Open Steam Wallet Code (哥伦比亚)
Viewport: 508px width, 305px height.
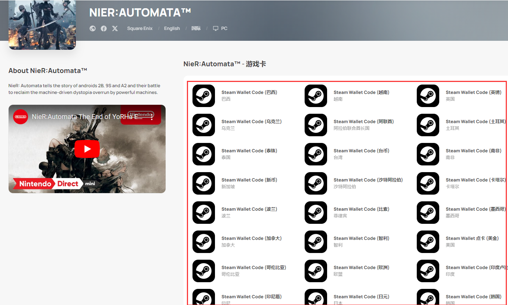pyautogui.click(x=254, y=268)
